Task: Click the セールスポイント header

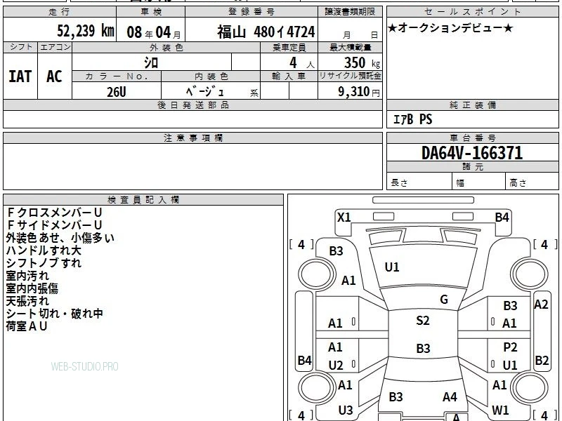Action: (472, 12)
